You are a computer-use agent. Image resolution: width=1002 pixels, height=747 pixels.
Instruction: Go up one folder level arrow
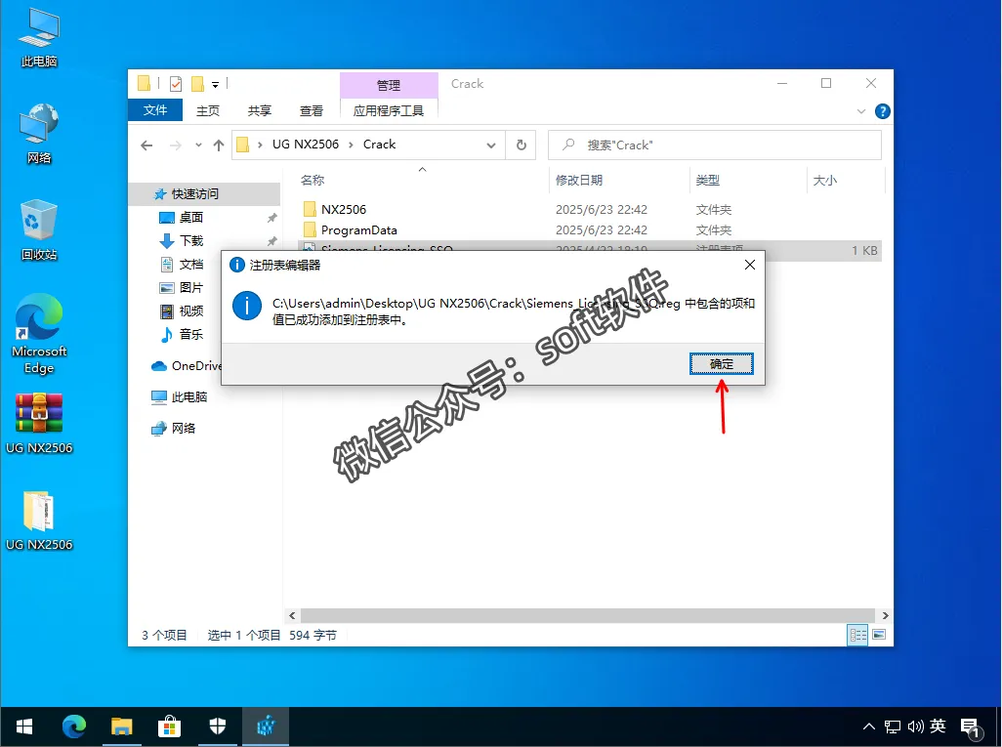coord(219,145)
